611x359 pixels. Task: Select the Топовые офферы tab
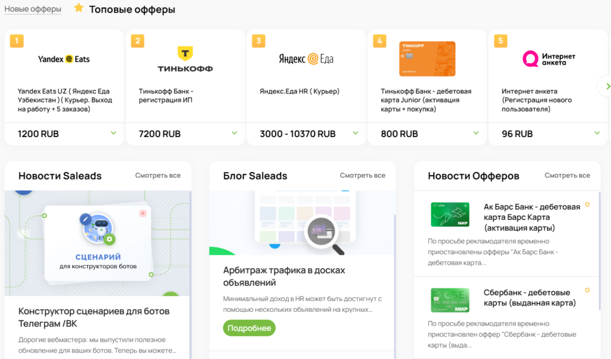click(x=132, y=10)
